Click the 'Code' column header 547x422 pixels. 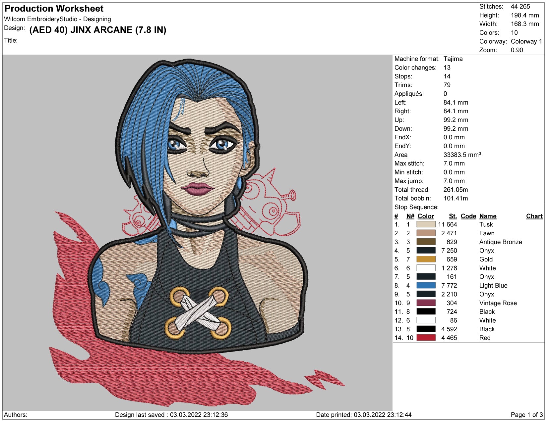pos(468,216)
